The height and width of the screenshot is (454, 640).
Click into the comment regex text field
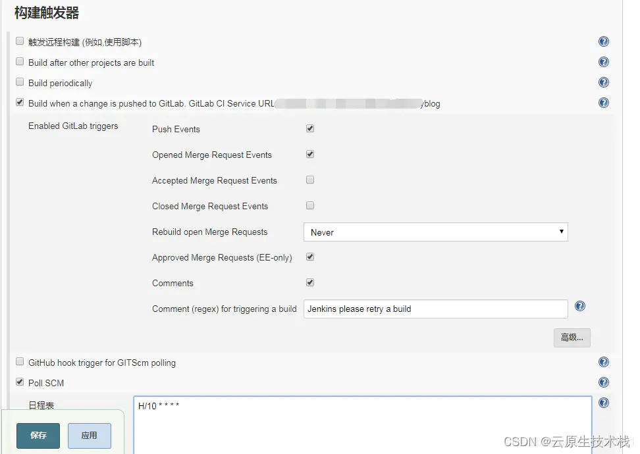pos(435,309)
